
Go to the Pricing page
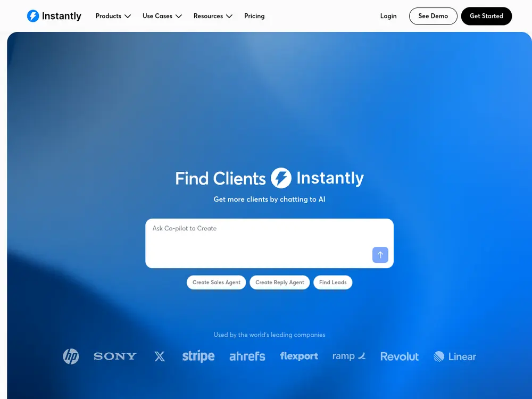(254, 16)
